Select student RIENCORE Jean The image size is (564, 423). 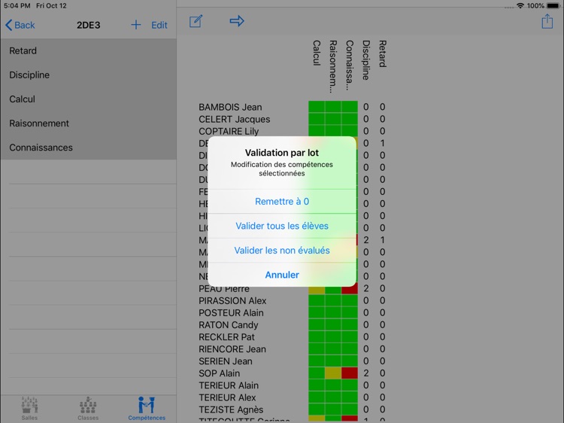(232, 349)
